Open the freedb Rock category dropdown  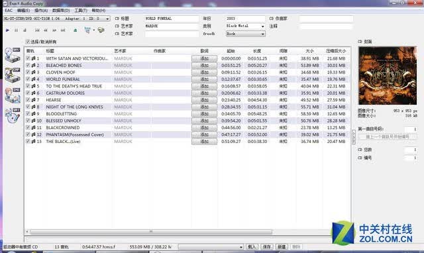[262, 34]
